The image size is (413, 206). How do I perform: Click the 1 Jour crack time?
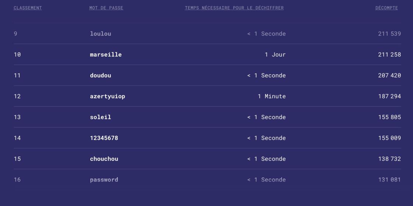point(275,55)
